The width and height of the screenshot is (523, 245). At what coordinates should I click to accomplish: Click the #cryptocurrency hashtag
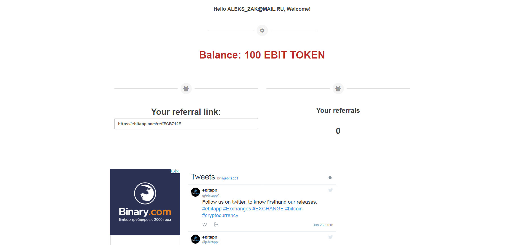[x=220, y=215]
